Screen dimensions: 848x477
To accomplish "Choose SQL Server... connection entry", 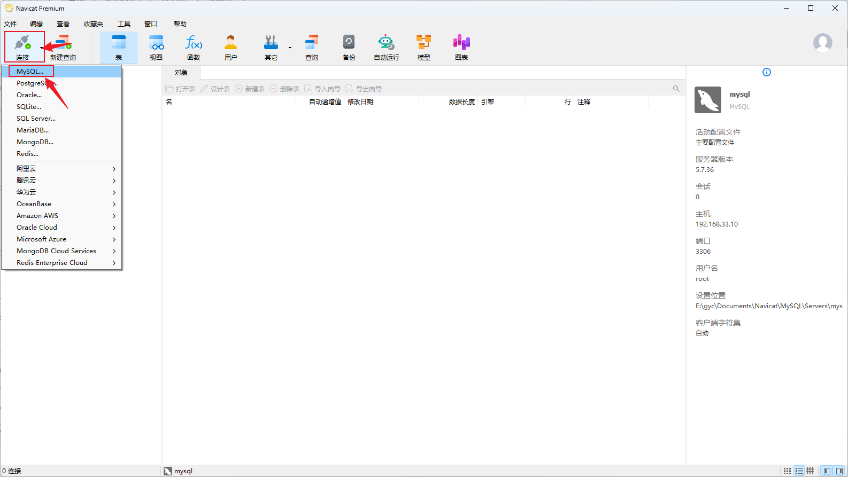I will tap(62, 119).
